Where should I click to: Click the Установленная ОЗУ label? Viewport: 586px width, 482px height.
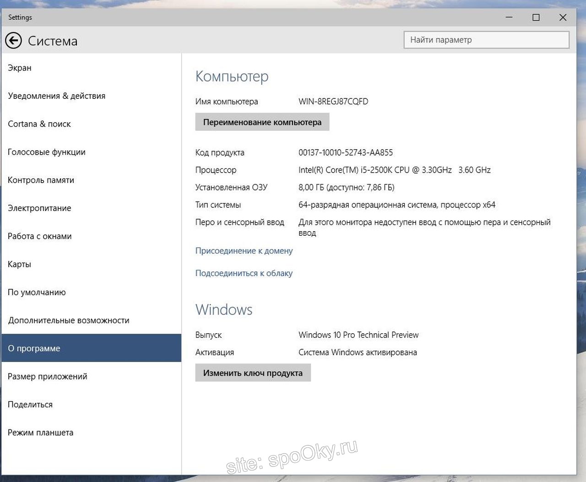pyautogui.click(x=231, y=187)
